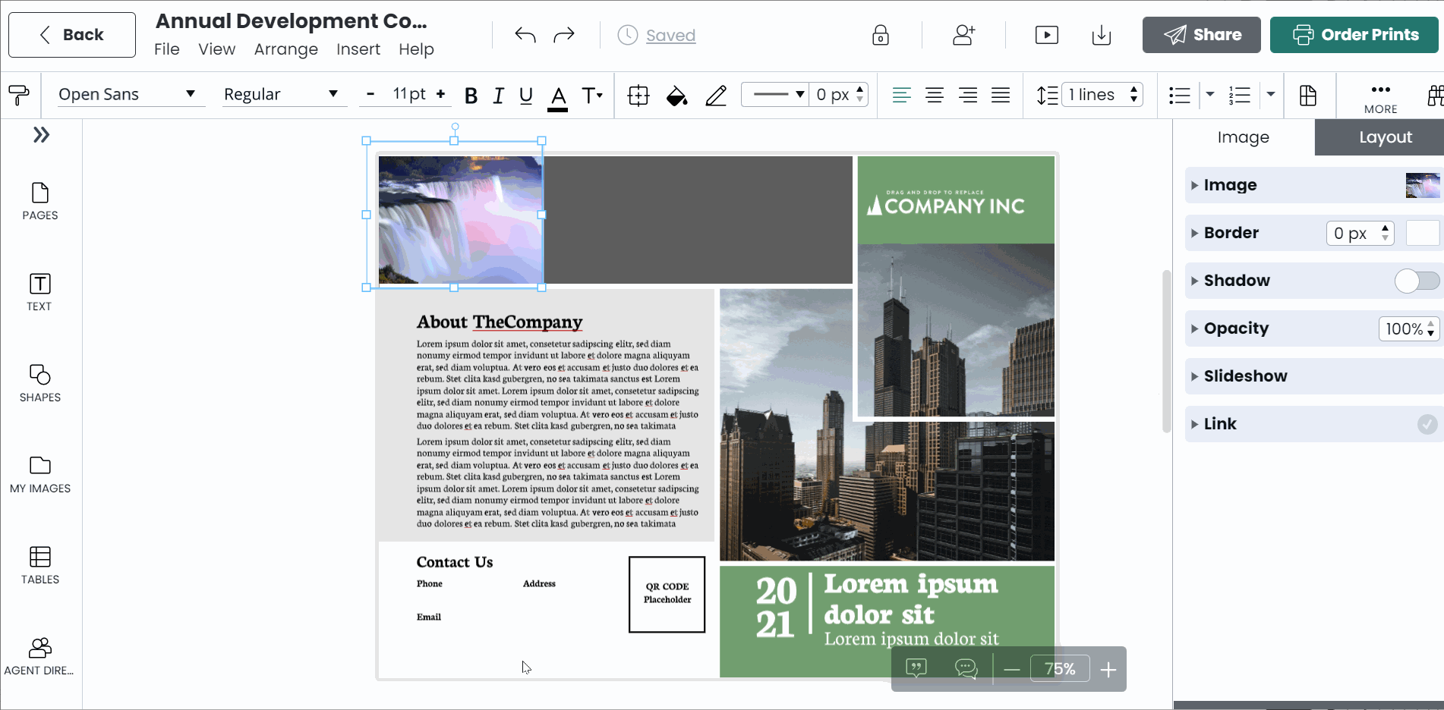
Task: Click the 75% zoom level field
Action: click(1060, 669)
